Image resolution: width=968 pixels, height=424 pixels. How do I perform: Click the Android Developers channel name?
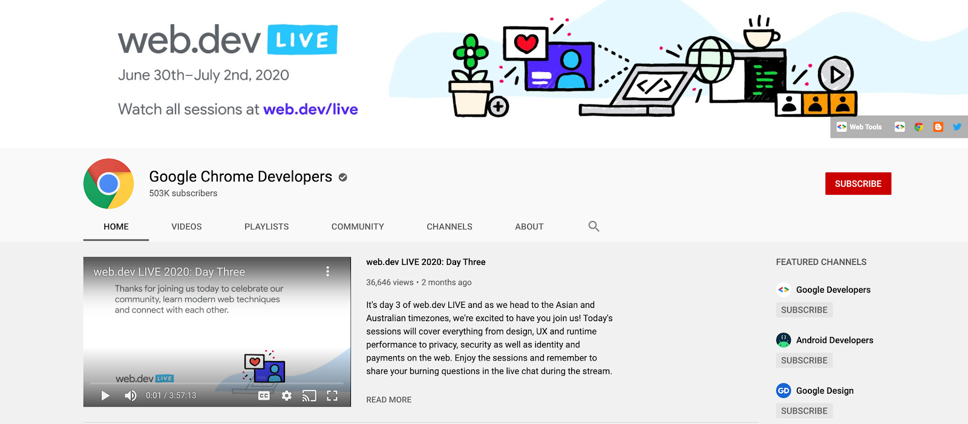(x=835, y=340)
